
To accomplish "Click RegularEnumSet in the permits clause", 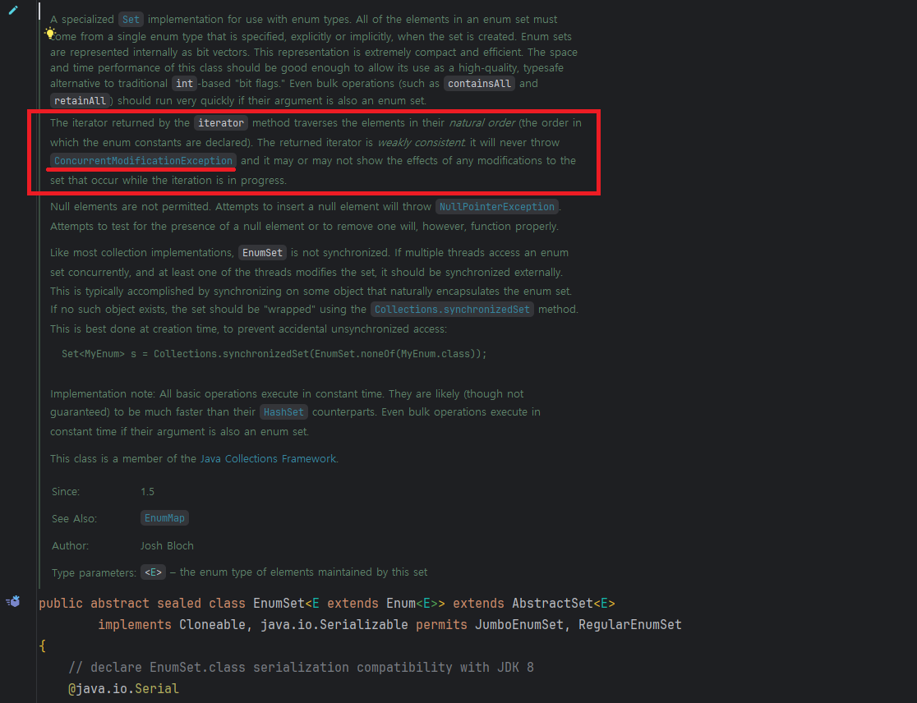I will tap(629, 625).
